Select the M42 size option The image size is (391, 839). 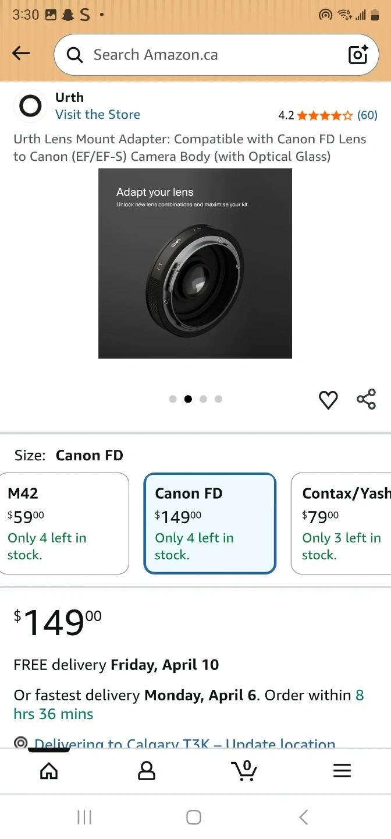[x=64, y=523]
